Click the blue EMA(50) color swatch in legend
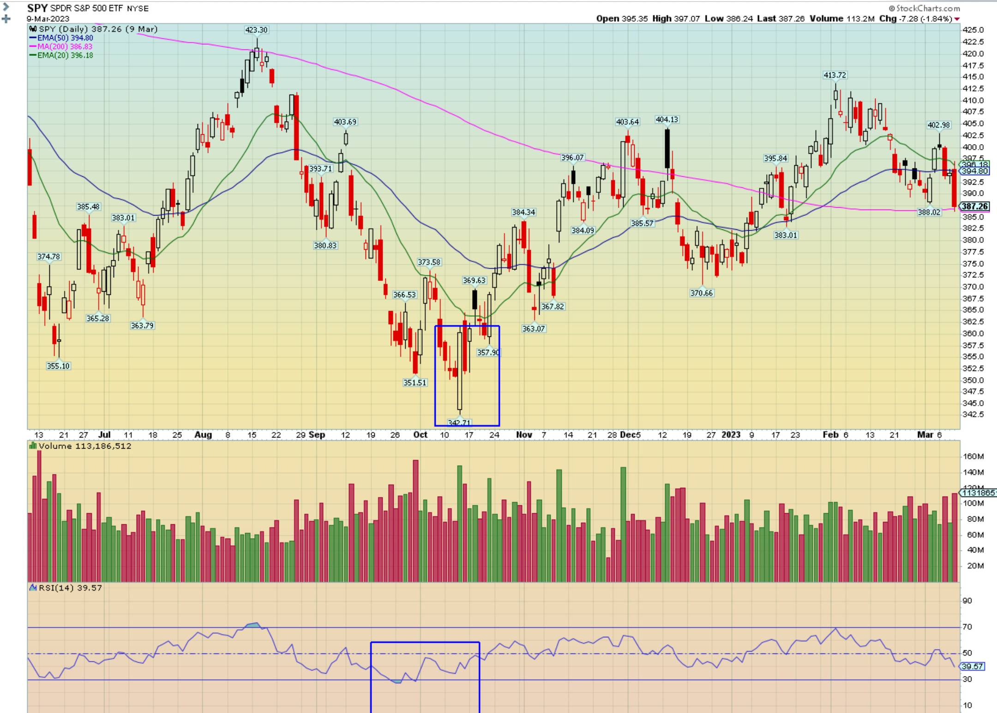 (34, 37)
